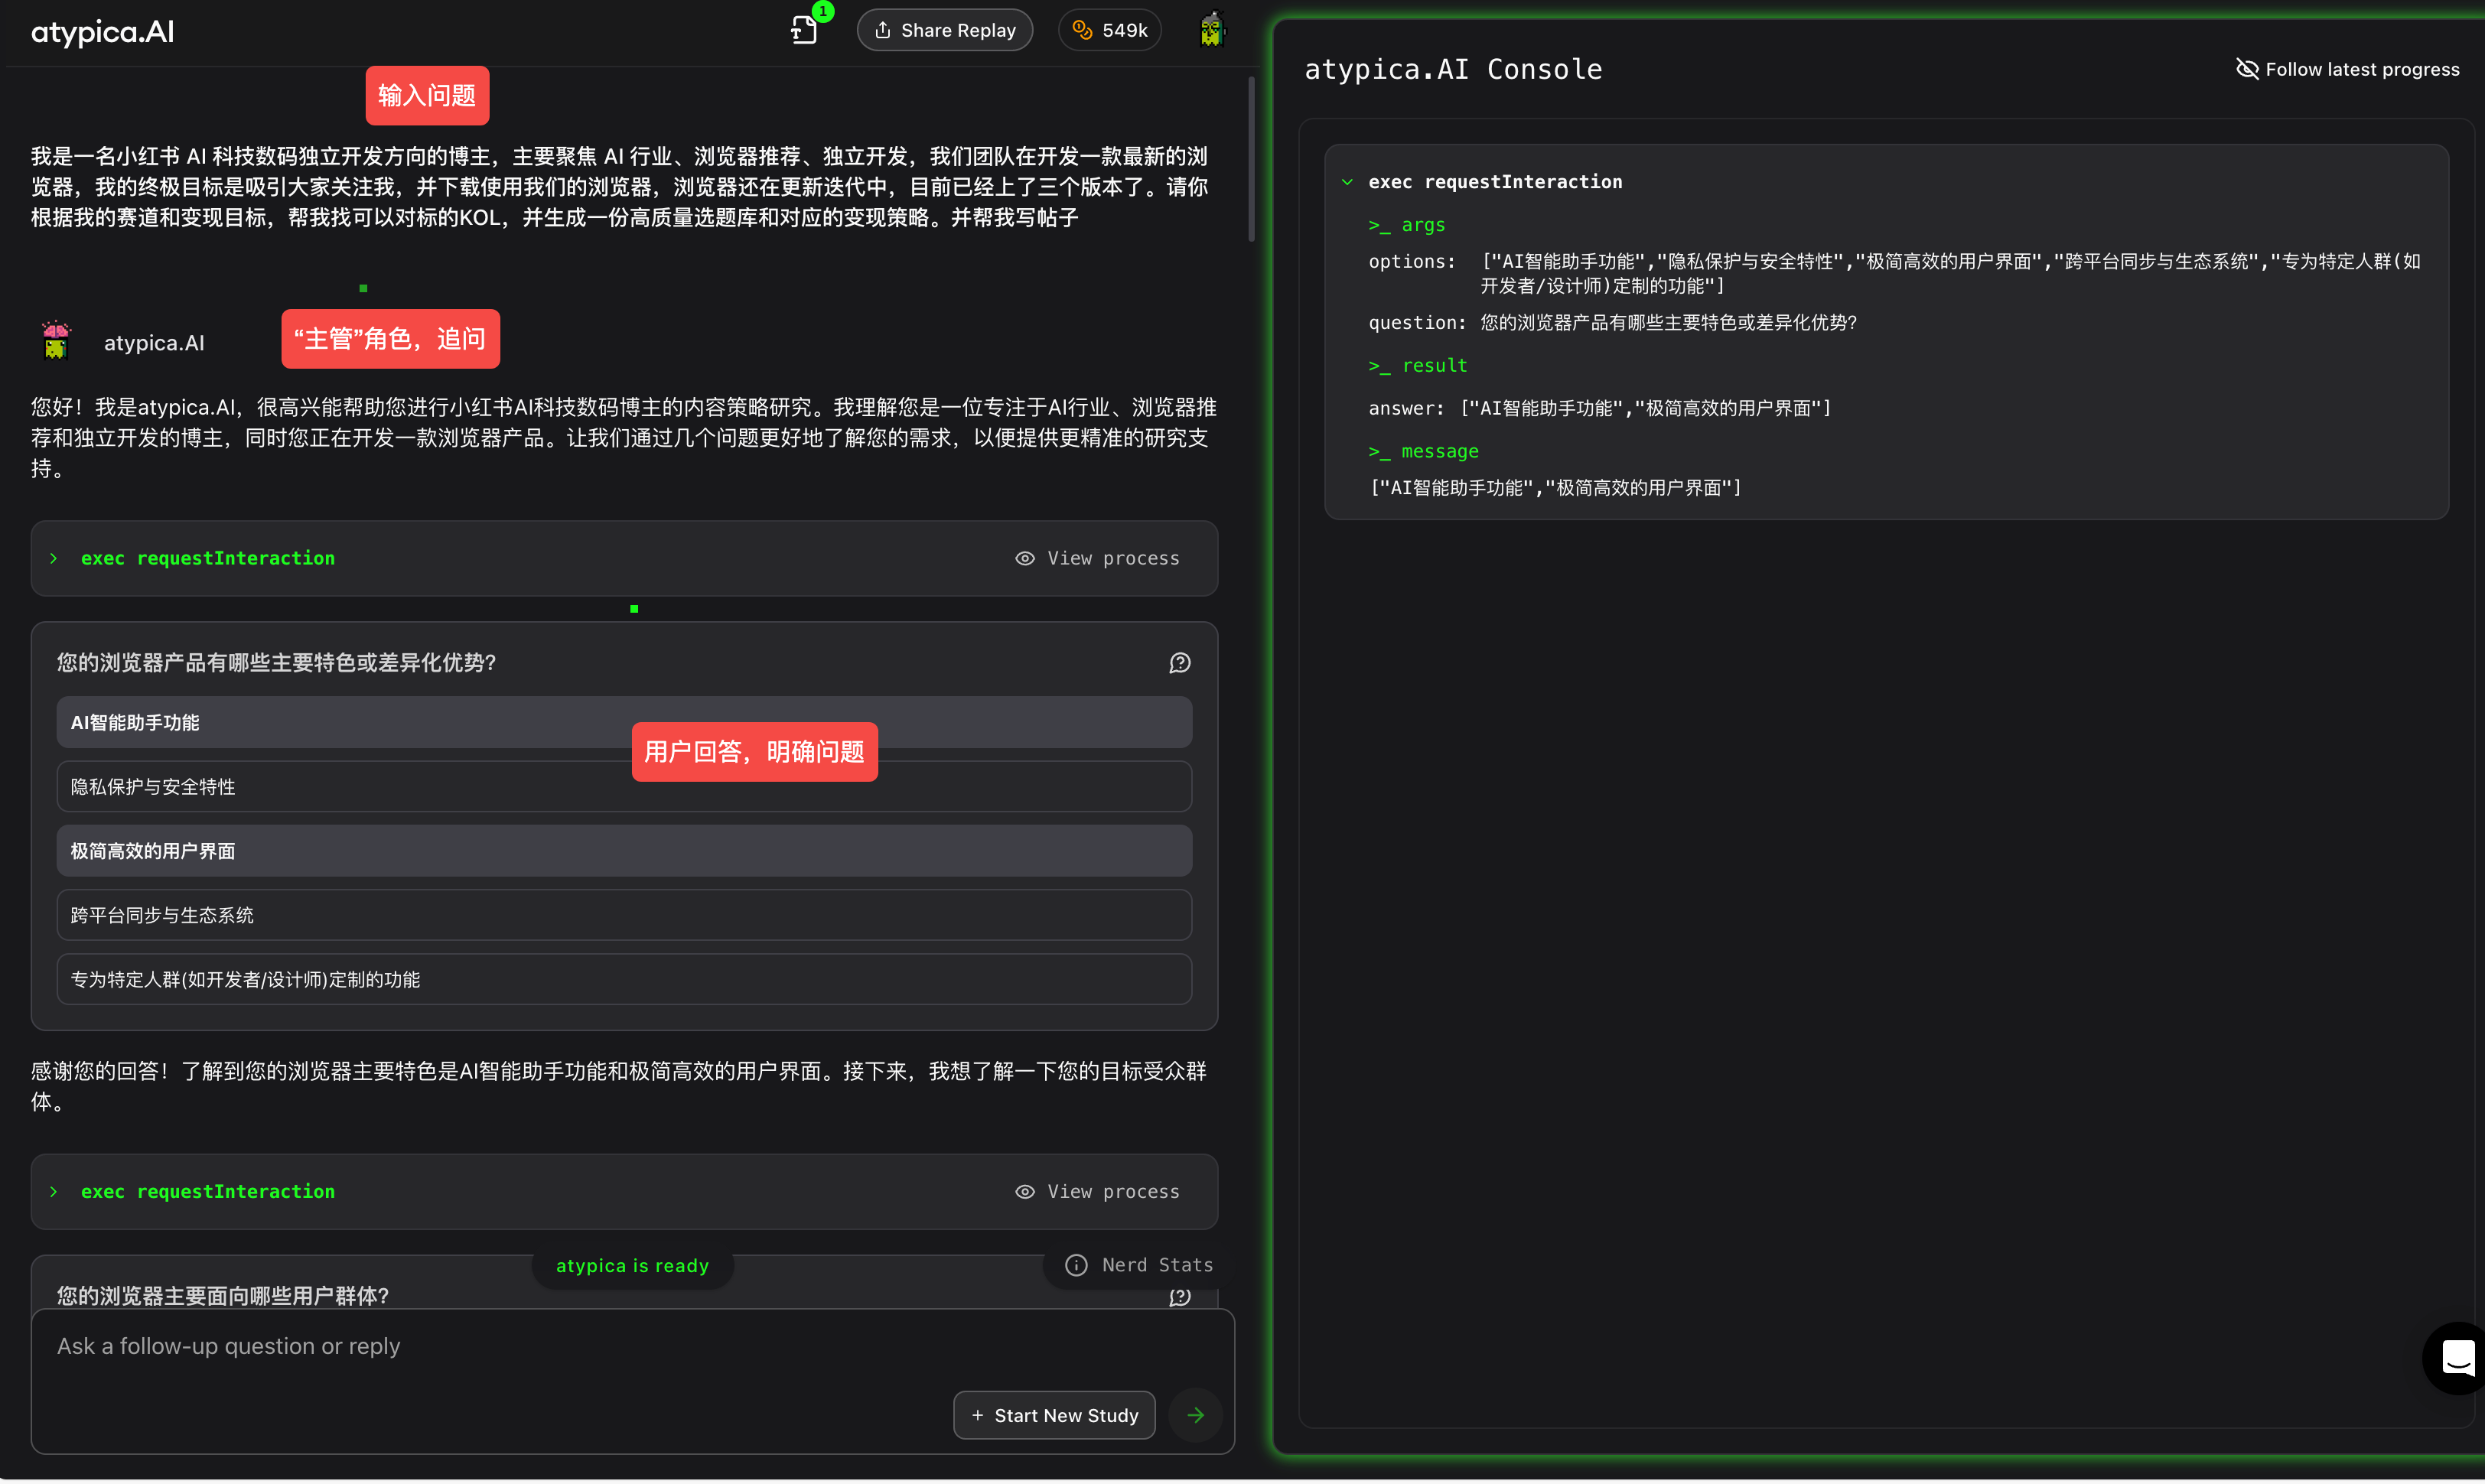Send the message with the green arrow button

tap(1195, 1415)
